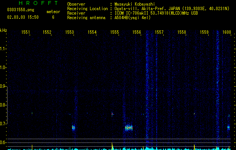Select antenna value A504HB(yagi 4el)
Screen dimensions: 236x150
(132, 18)
